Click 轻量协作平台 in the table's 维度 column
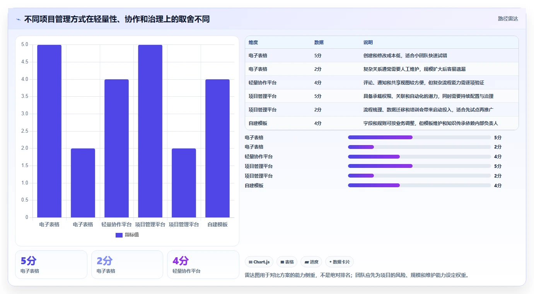Screen dimensions: 534x294 263,83
